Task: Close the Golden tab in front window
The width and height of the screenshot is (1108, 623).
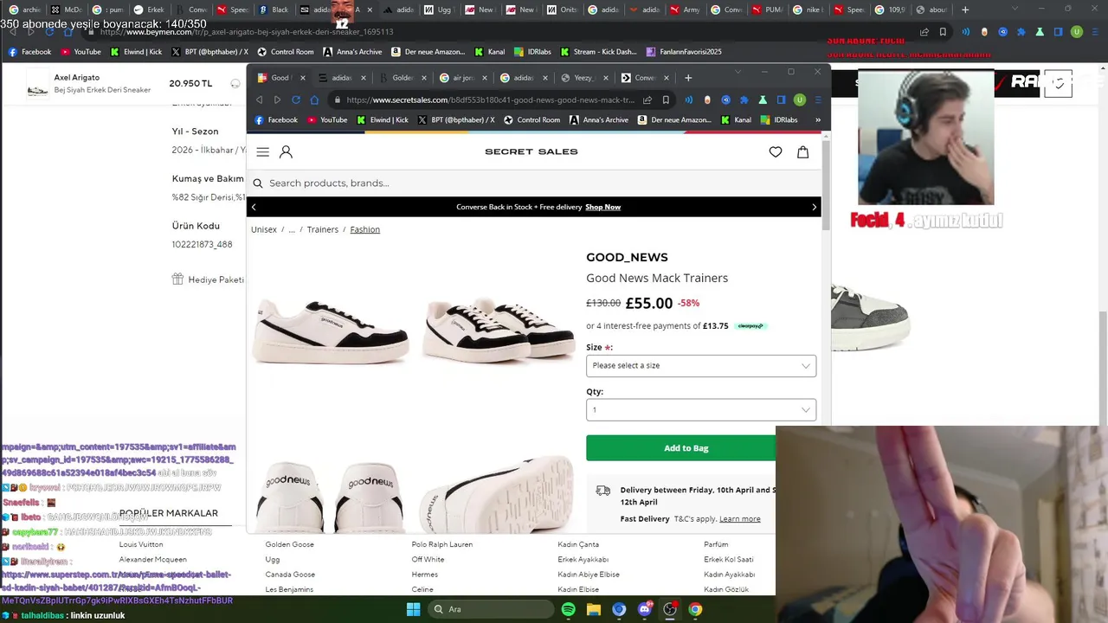Action: 423,78
